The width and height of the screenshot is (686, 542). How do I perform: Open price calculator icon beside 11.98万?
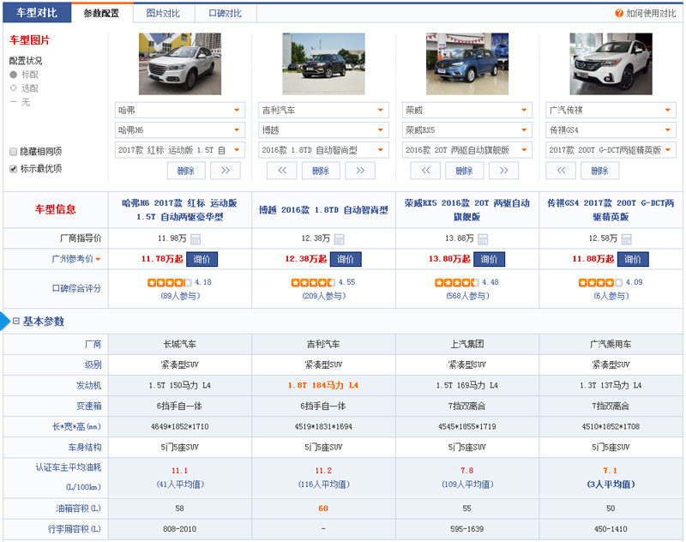click(x=196, y=239)
